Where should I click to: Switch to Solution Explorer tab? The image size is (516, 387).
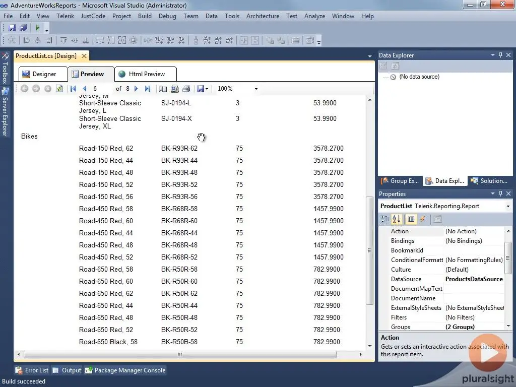click(489, 181)
